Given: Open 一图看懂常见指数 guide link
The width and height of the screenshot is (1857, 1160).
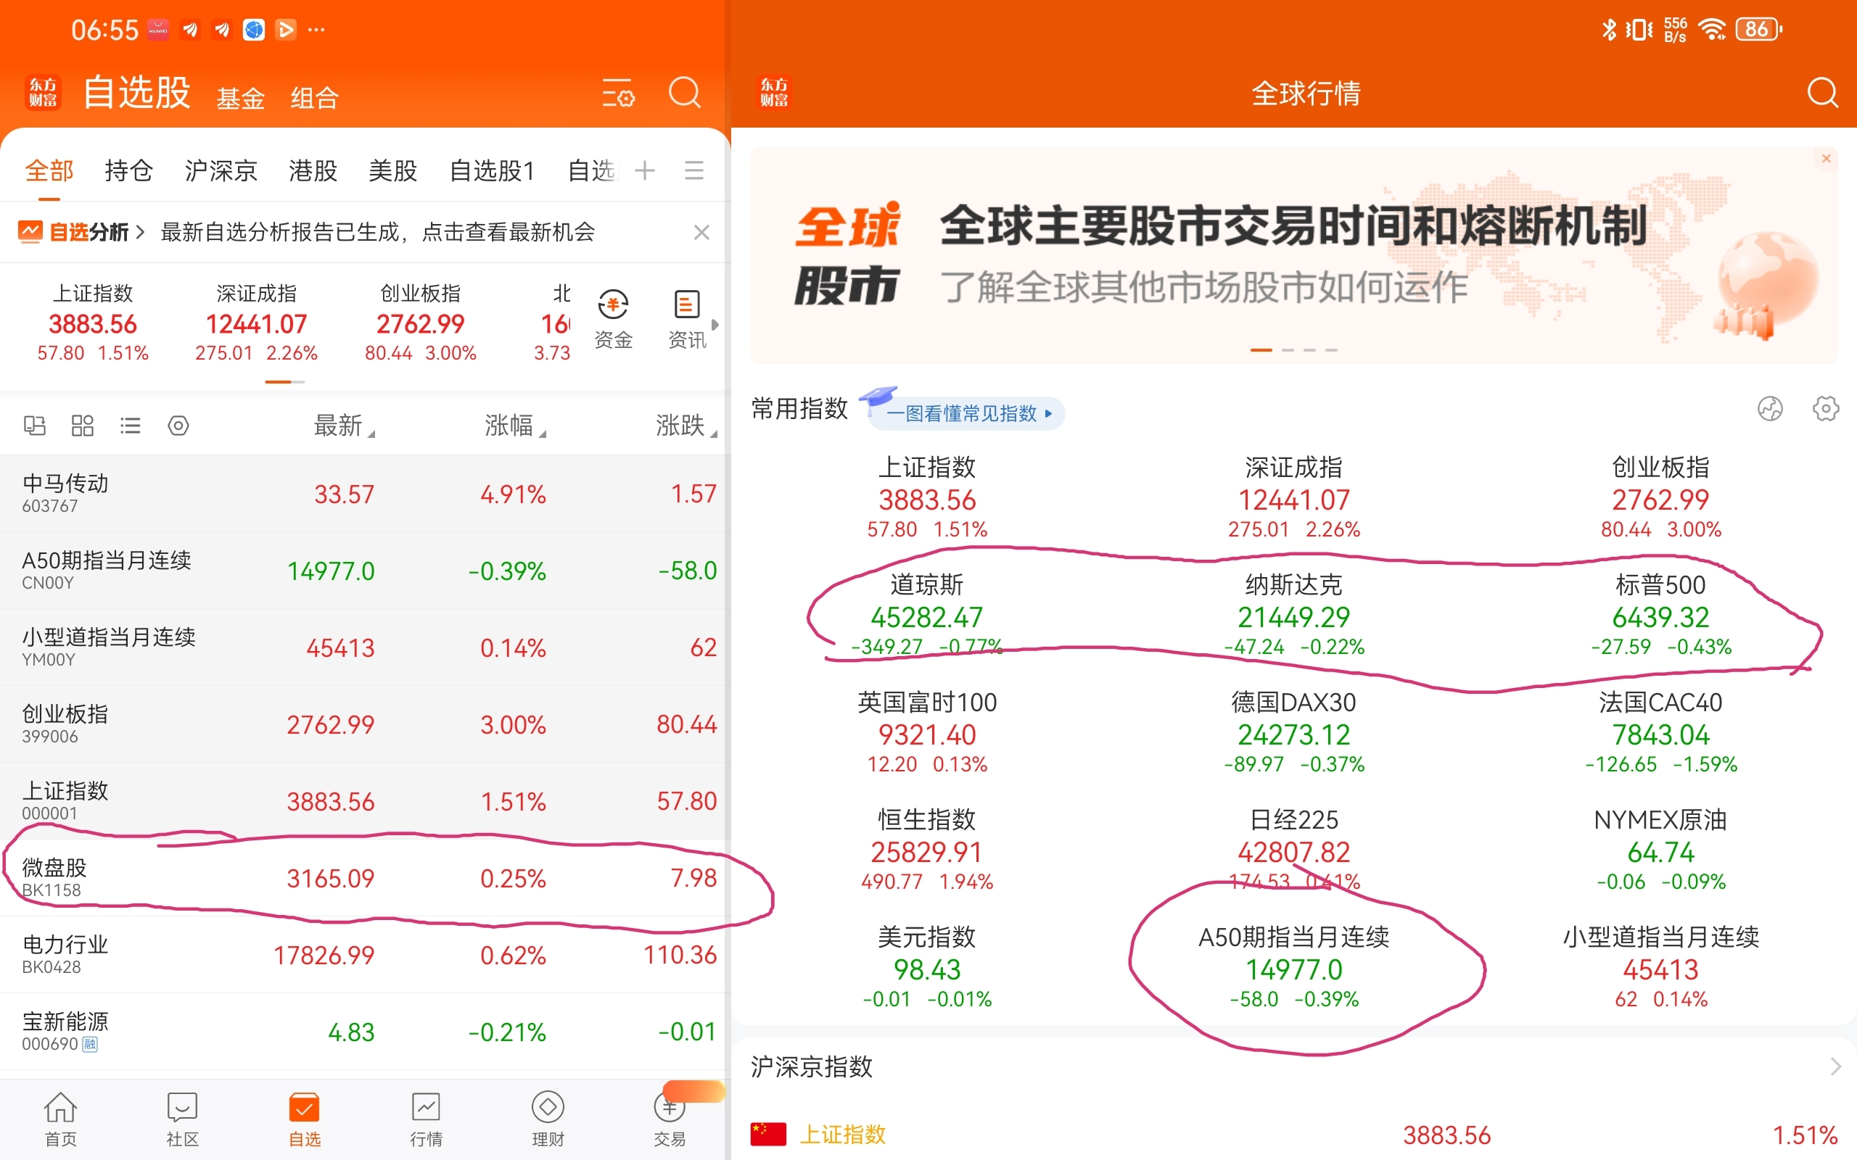Looking at the screenshot, I should pos(967,413).
